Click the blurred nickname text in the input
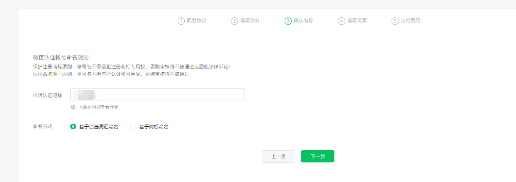 click(x=85, y=95)
